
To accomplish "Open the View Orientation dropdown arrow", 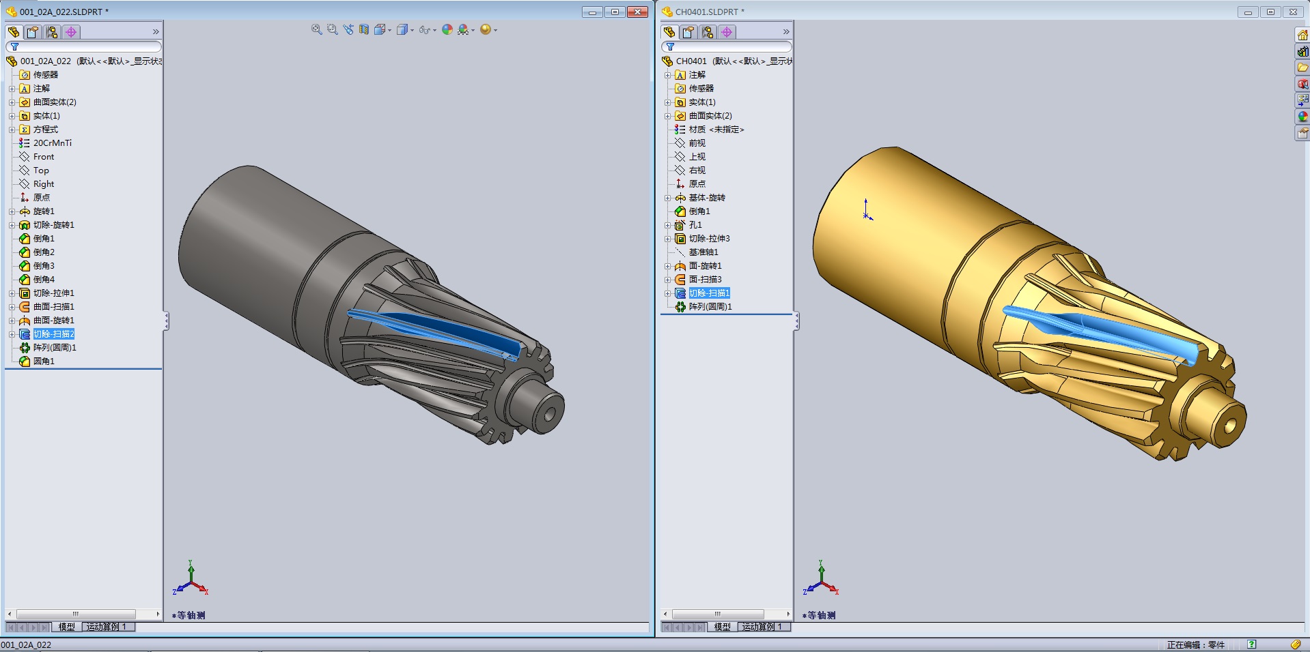I will 389,30.
